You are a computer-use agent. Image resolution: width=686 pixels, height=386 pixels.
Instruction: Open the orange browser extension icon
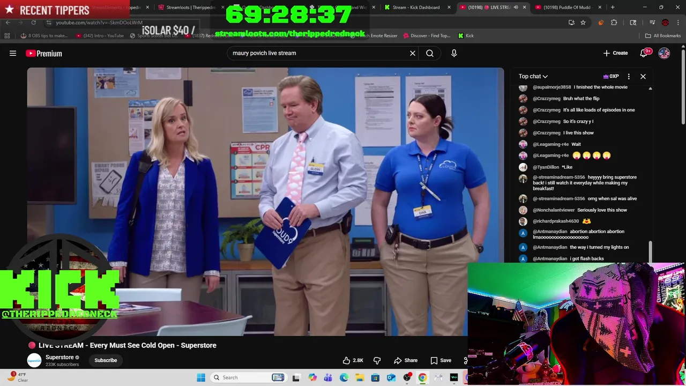(x=601, y=23)
